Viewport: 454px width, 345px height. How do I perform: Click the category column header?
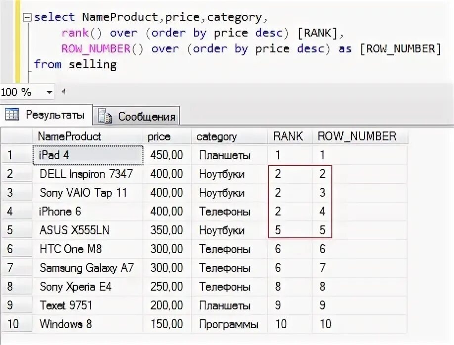coord(229,136)
